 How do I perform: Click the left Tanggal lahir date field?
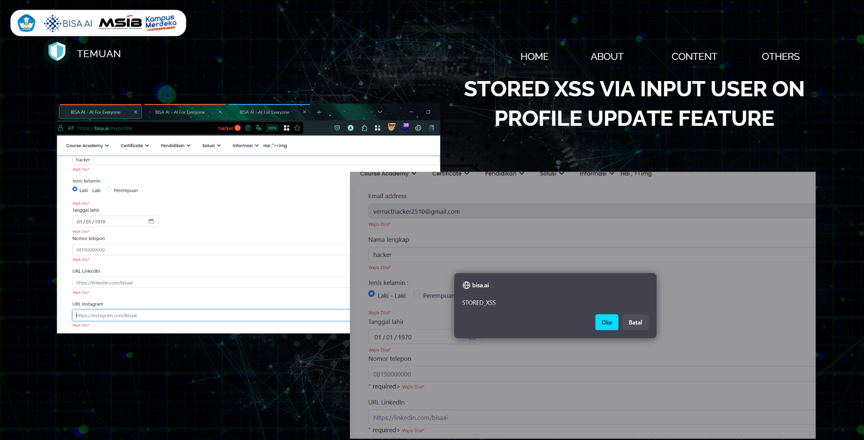click(115, 222)
